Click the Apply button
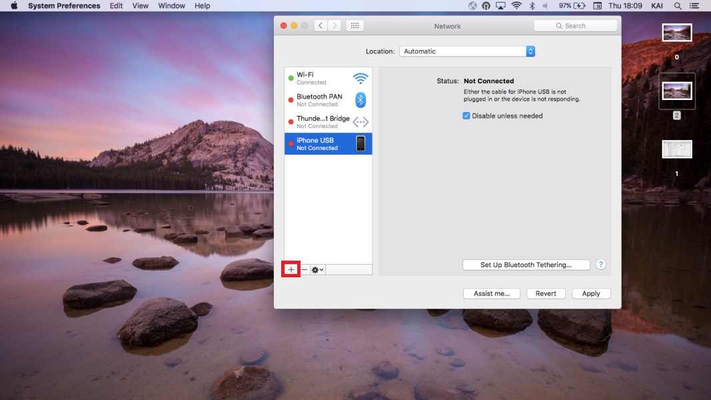Viewport: 711px width, 400px height. [591, 293]
